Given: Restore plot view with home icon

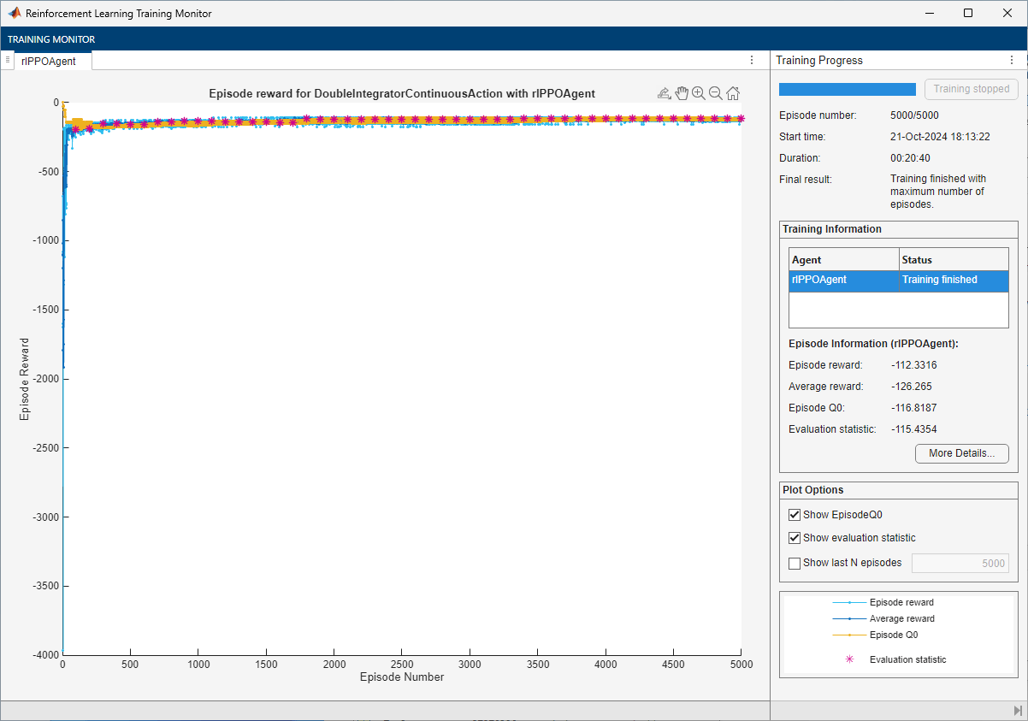Looking at the screenshot, I should point(733,93).
